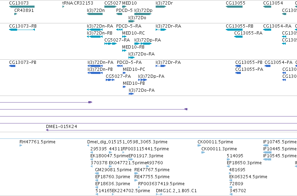Viewport: 297px width, 196px height.
Task: Click the l(3)72Dn-PA protein feature
Action: pos(95,66)
